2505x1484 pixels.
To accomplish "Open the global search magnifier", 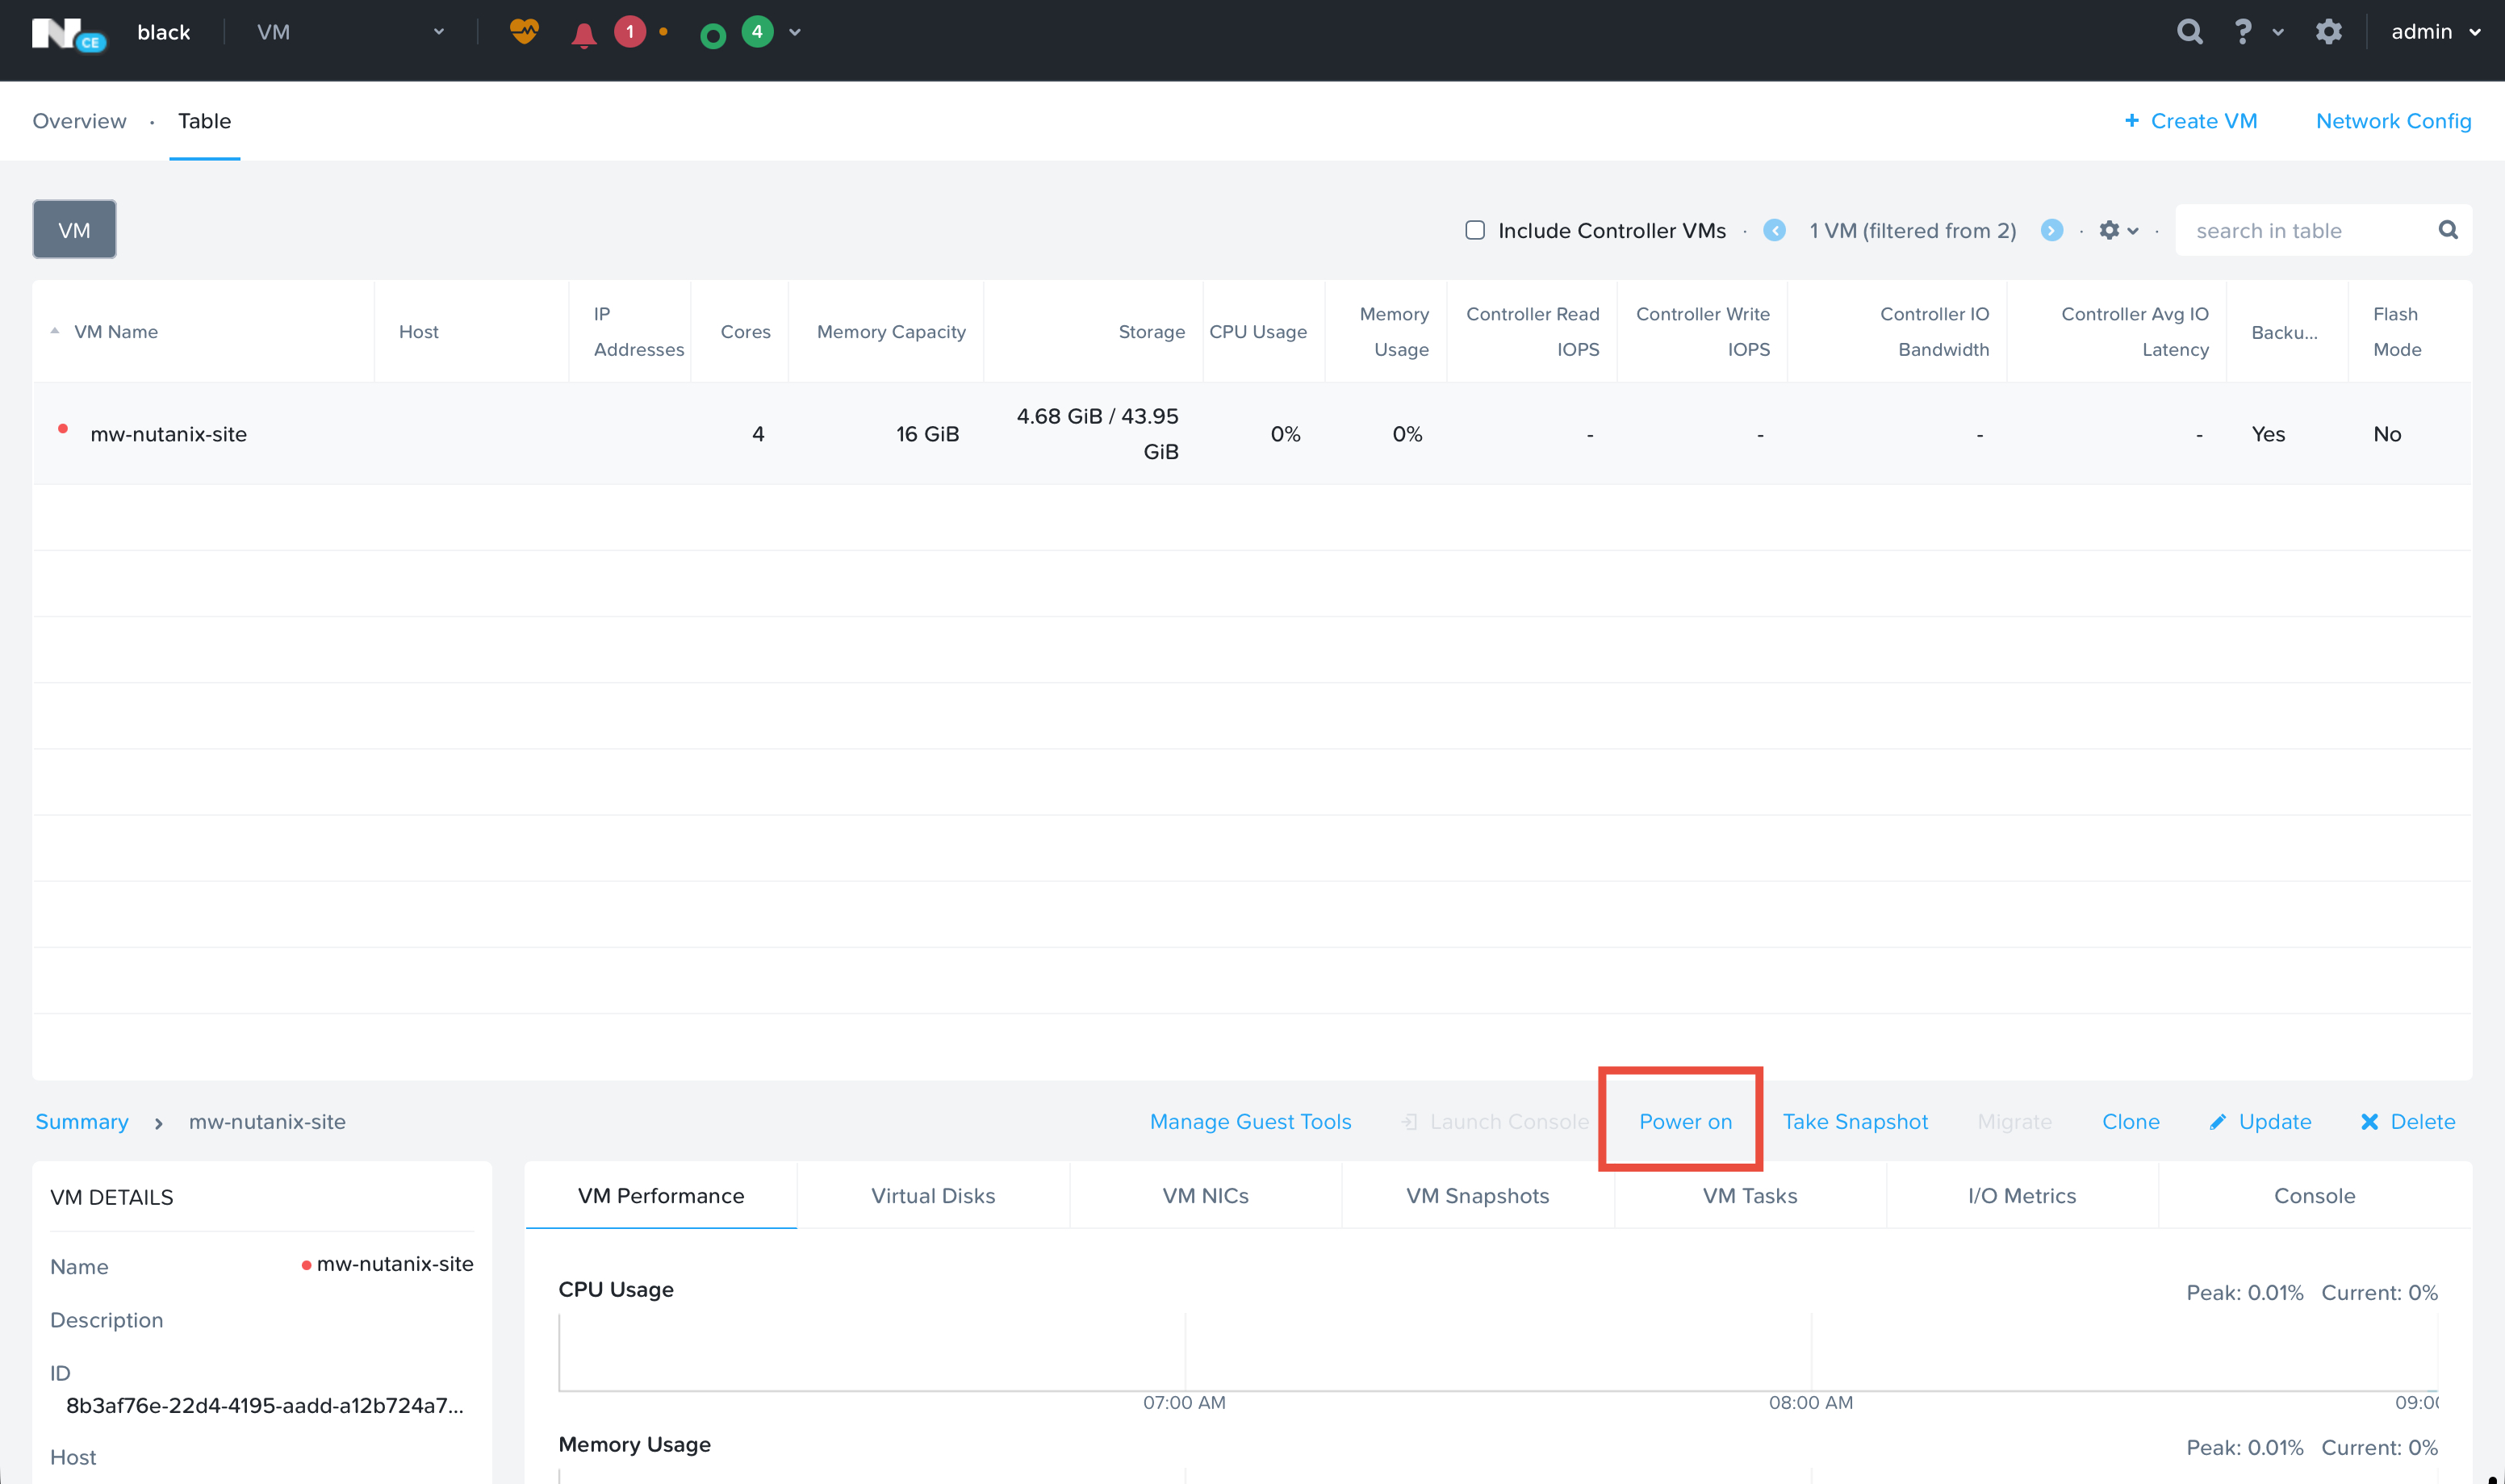I will 2189,31.
